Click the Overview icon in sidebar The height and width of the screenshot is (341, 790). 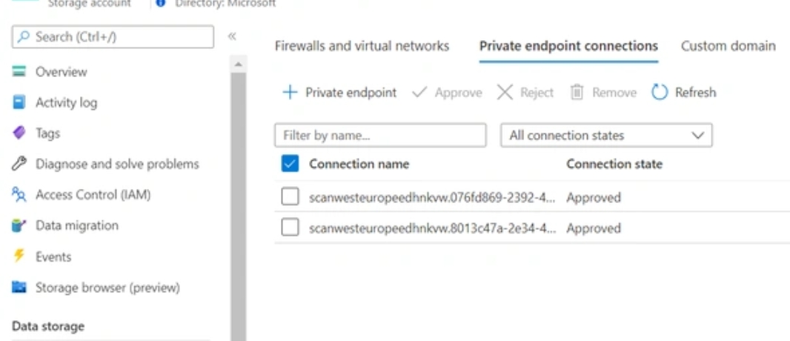pyautogui.click(x=20, y=72)
